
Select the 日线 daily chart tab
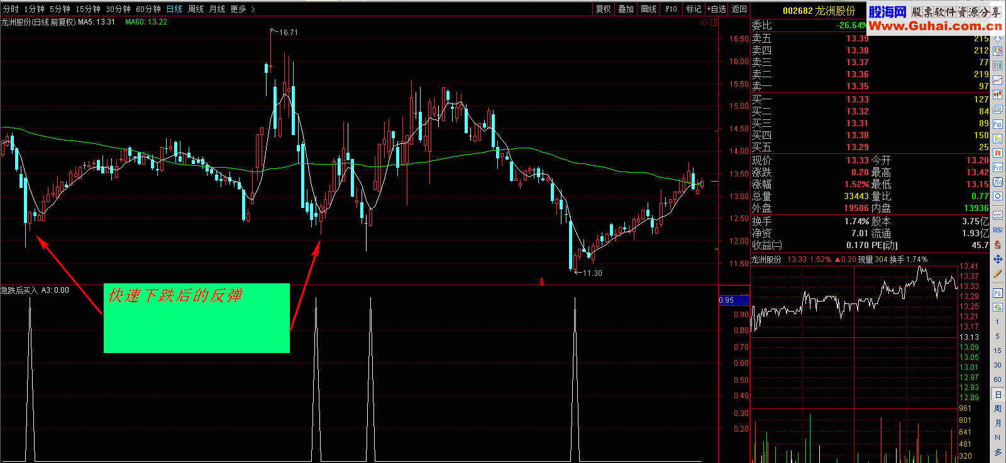click(174, 9)
